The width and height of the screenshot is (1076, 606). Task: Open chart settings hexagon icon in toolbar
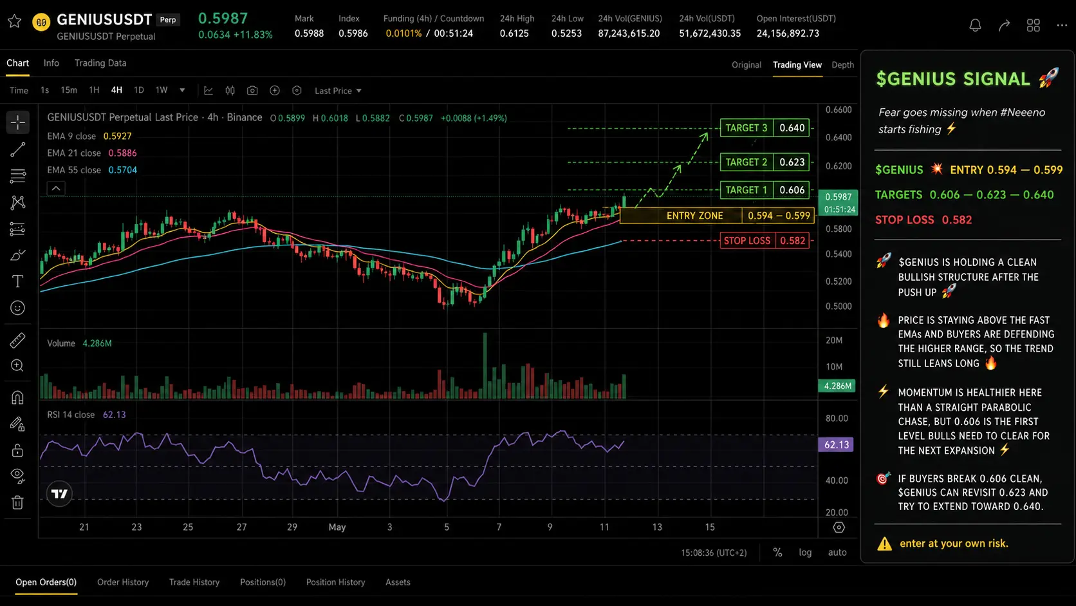[297, 91]
